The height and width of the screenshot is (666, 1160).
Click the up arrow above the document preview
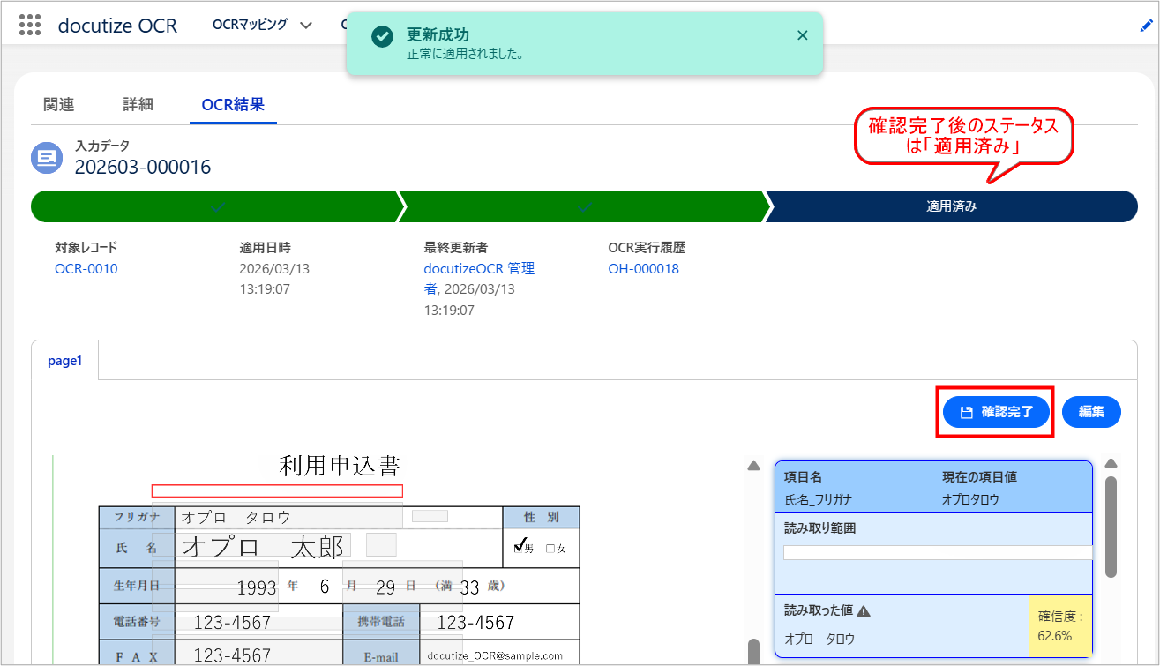click(753, 467)
